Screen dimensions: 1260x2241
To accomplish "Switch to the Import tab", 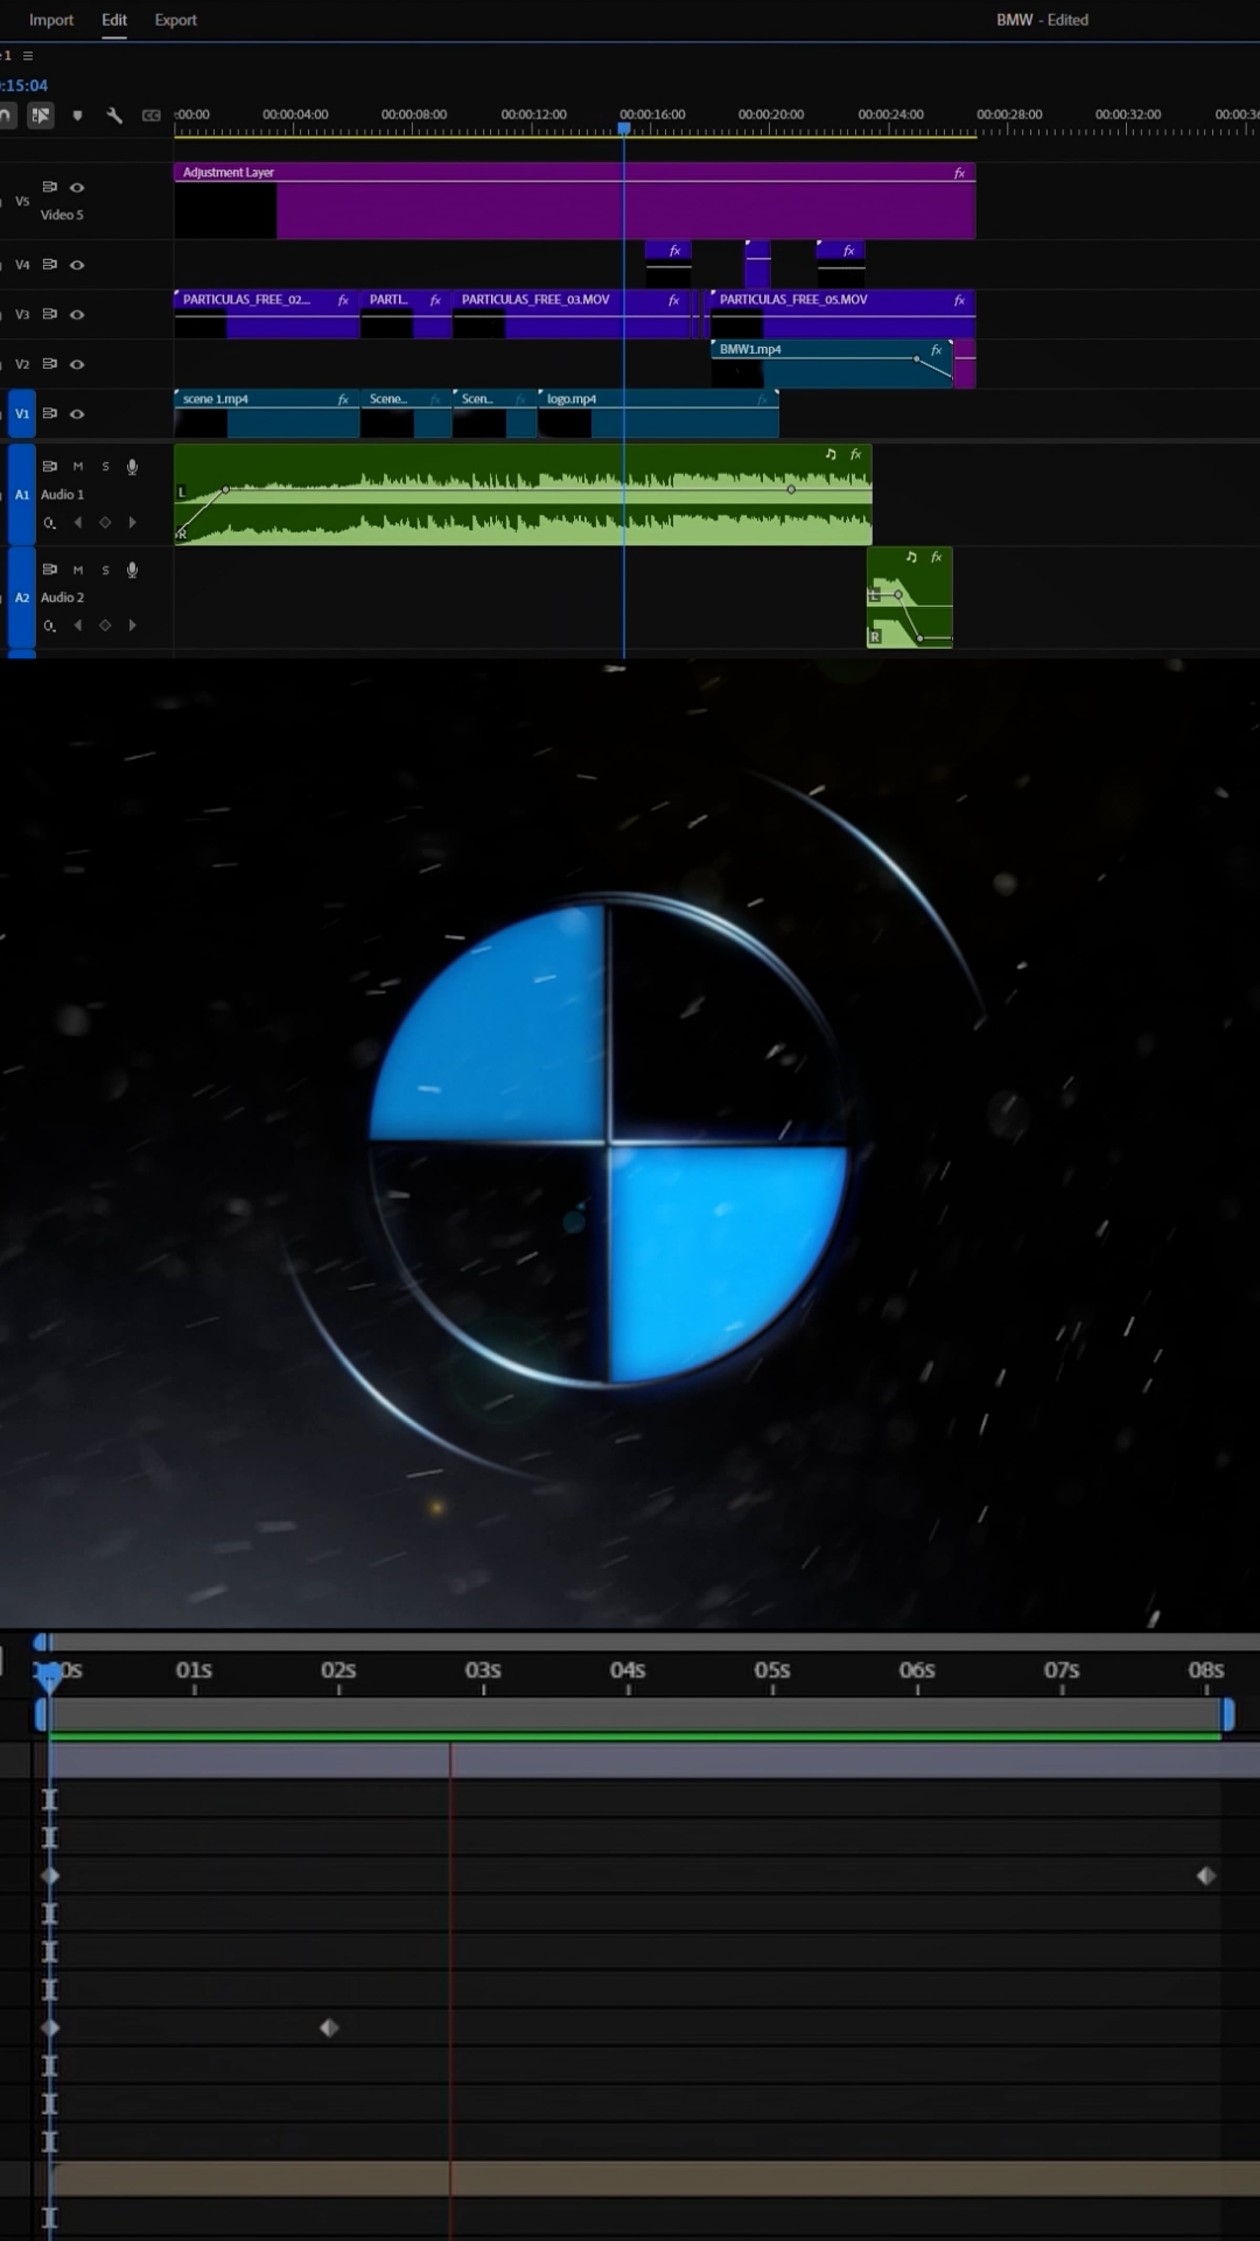I will point(51,20).
